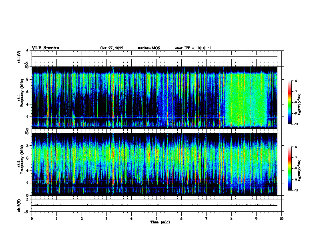Click time axis tick label "8" minutes
Screen dimensions: 317x245
click(231, 219)
